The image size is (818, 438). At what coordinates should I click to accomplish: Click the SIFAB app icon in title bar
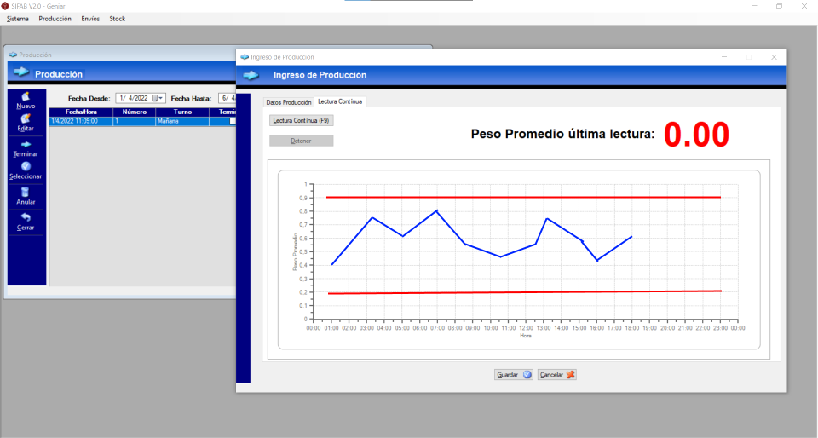[x=5, y=6]
